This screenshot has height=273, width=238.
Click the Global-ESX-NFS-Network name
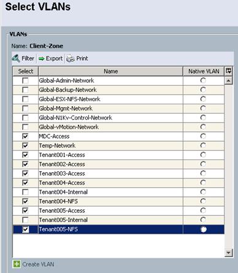tap(69, 99)
